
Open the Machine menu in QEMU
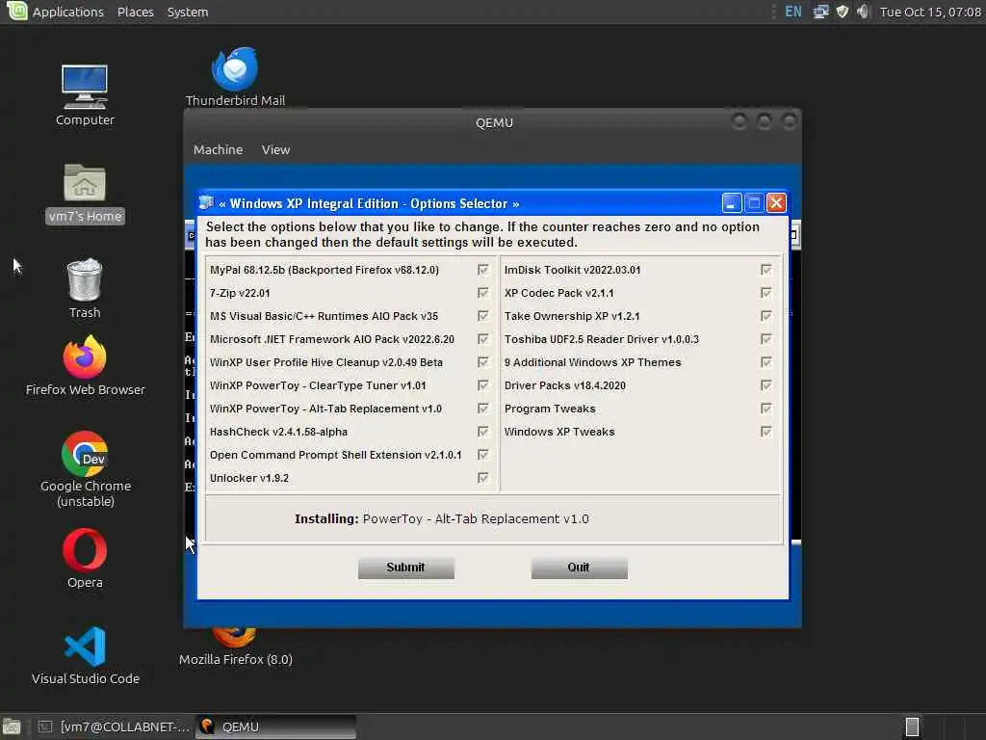pos(218,149)
